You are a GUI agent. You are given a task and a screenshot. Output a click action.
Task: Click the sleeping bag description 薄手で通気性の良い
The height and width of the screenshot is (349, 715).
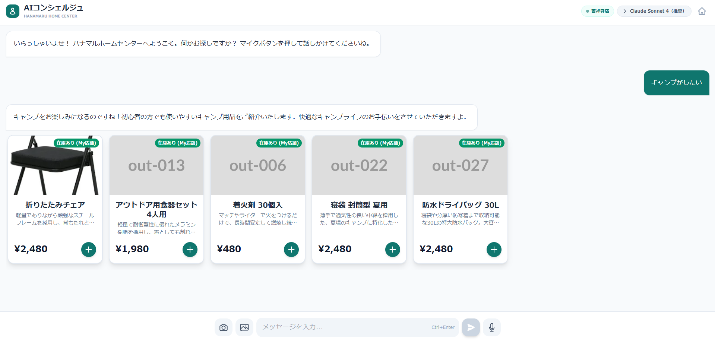pos(359,219)
